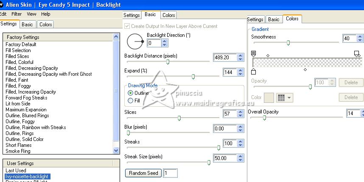Decrease Streak Size with down arrow
This screenshot has width=364, height=182.
pos(241,160)
